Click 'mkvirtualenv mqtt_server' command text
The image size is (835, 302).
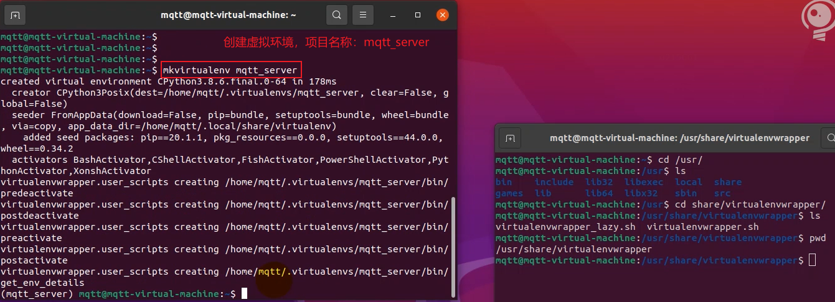tap(229, 70)
